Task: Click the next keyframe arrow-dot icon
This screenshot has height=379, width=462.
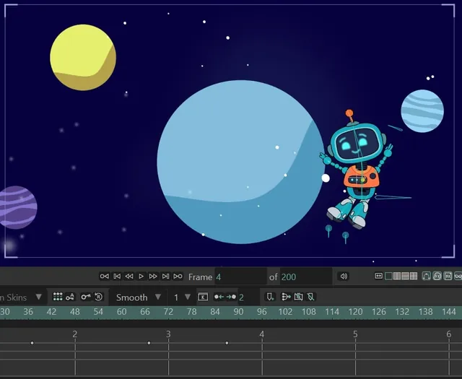Action: point(231,297)
